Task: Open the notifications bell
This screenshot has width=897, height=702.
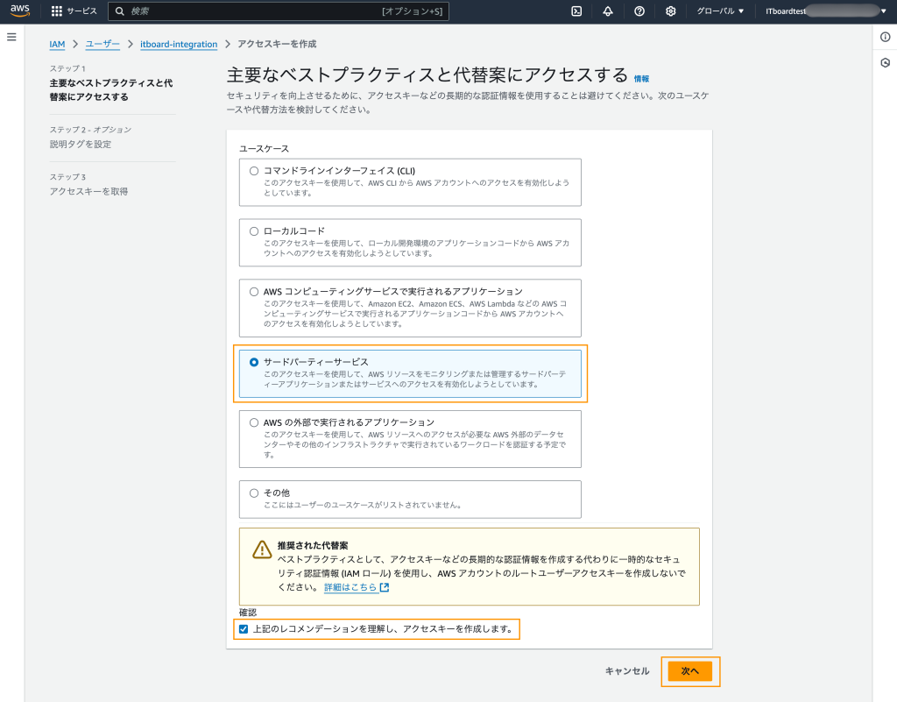Action: (608, 11)
